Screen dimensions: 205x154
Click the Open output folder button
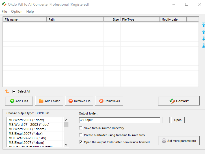click(178, 120)
